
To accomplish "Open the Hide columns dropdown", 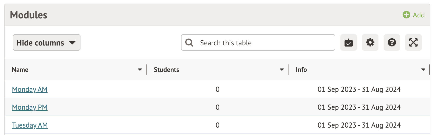I will [47, 43].
